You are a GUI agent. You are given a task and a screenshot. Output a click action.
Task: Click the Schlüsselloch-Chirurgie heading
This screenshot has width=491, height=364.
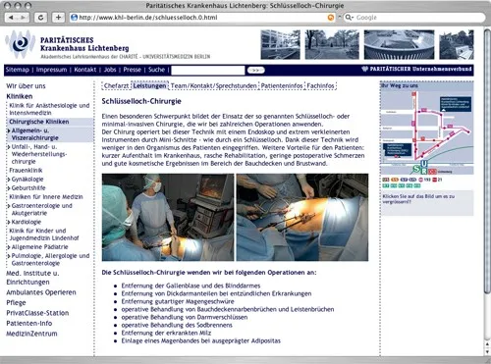[x=141, y=101]
